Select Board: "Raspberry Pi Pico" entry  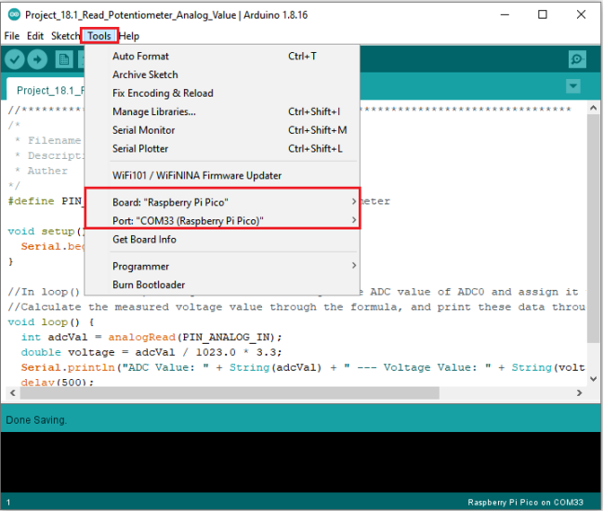click(222, 203)
